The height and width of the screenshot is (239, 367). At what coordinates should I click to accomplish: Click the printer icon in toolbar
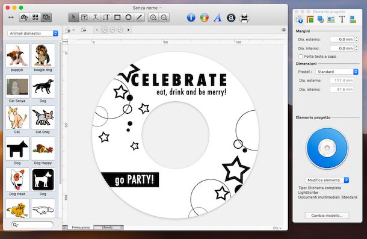point(244,18)
